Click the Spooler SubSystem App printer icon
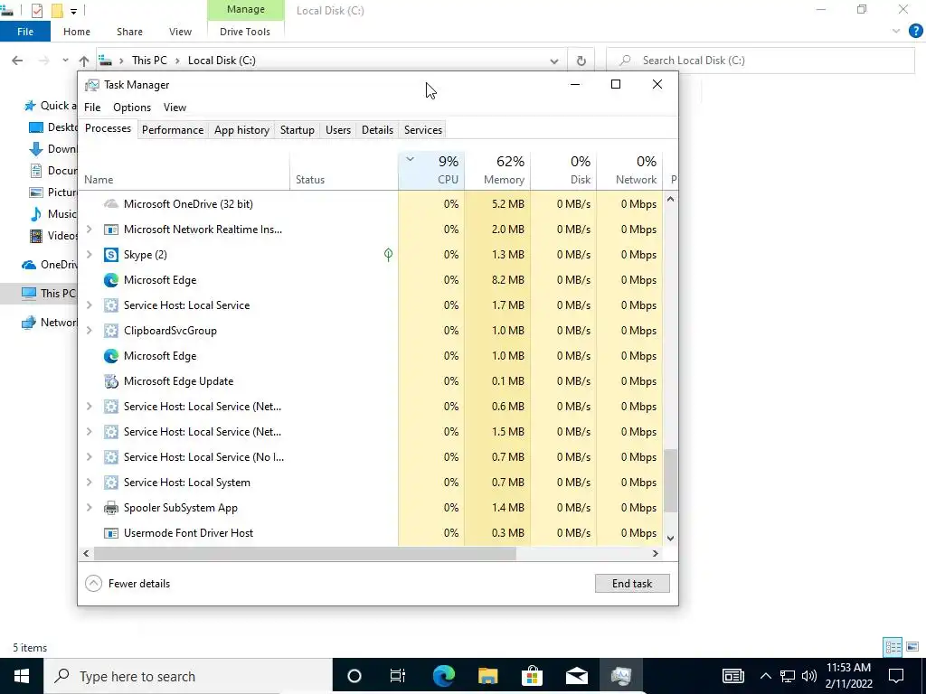This screenshot has width=926, height=694. tap(111, 508)
